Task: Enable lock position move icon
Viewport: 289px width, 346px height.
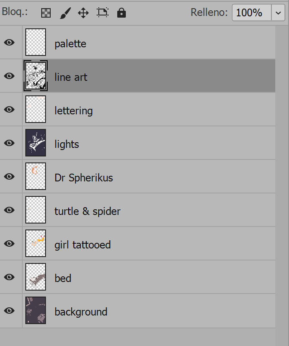Action: (83, 13)
